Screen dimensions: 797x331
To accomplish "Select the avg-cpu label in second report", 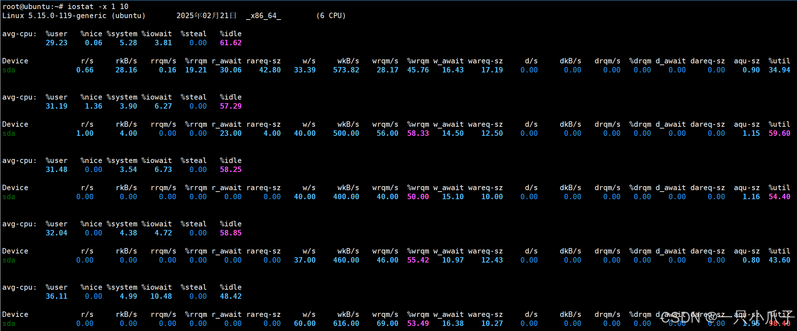I will tap(19, 97).
